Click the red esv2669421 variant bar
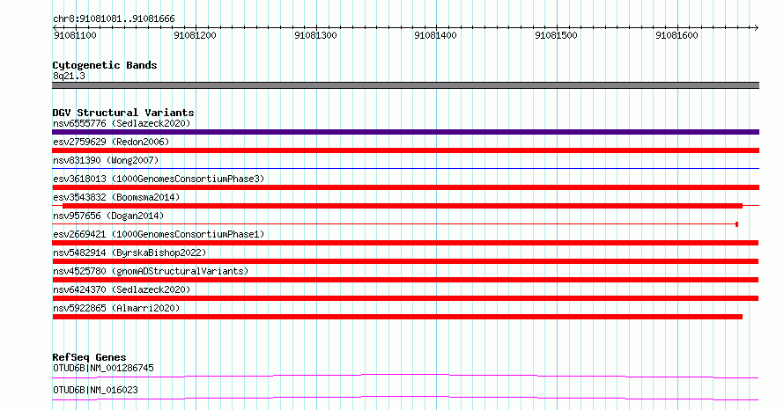This screenshot has height=410, width=784. (x=405, y=243)
